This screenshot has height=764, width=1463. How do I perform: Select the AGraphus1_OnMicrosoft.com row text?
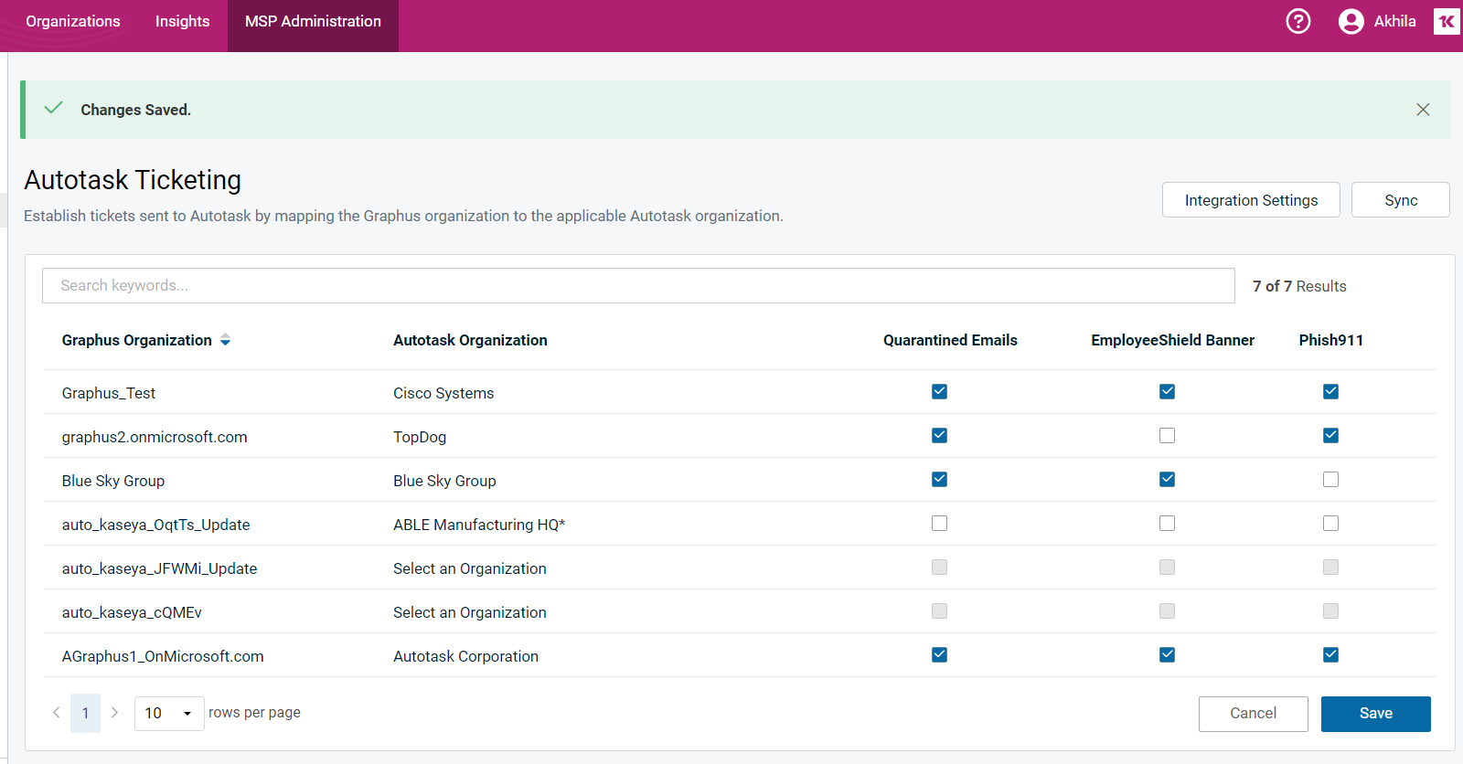pos(163,656)
